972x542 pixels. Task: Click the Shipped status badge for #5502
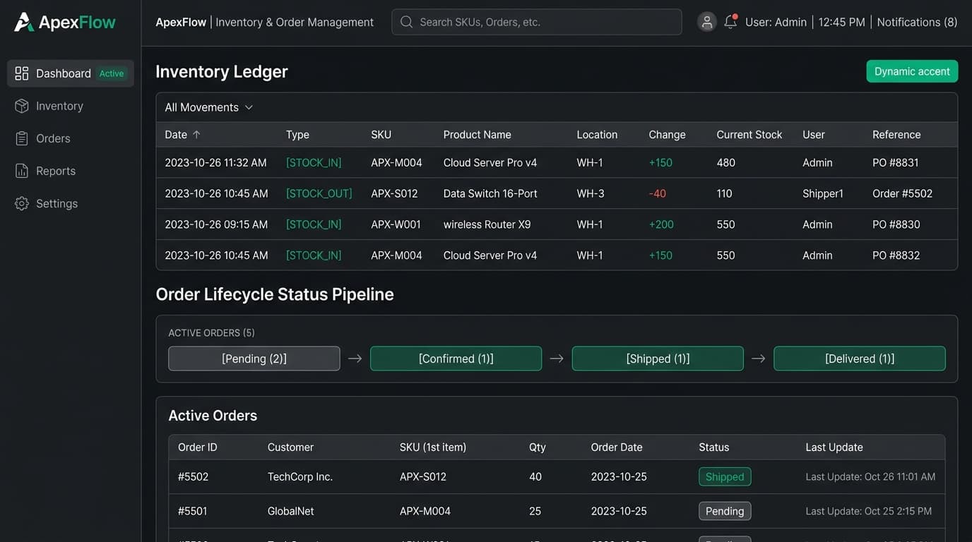[x=725, y=477]
